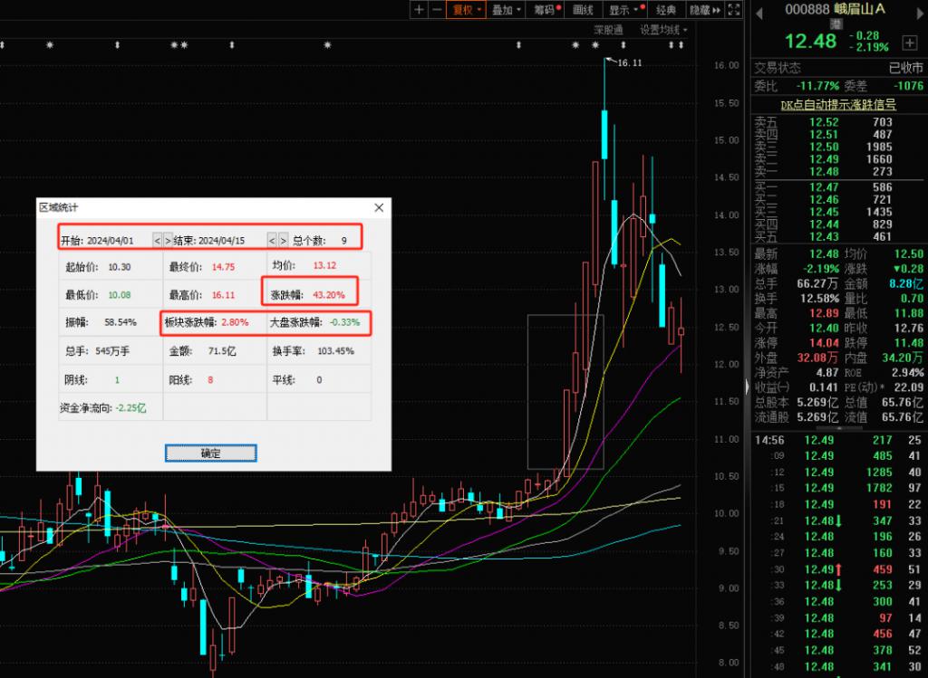928x678 pixels.
Task: Go to previous stock with left arrow
Action: 759,11
